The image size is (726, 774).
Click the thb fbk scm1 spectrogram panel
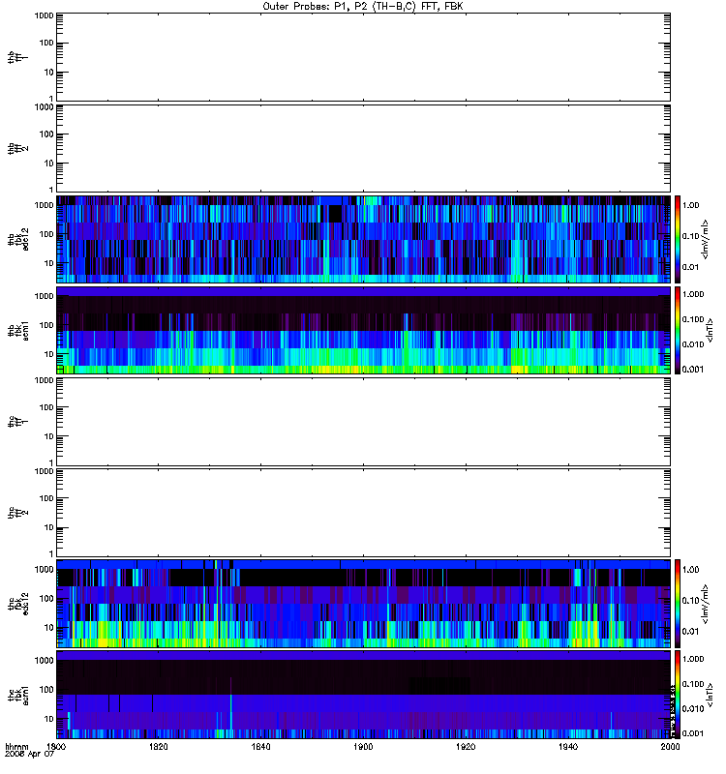coord(364,330)
